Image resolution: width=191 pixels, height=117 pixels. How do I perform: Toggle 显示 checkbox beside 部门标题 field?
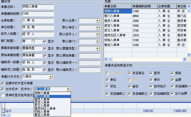click(45, 41)
